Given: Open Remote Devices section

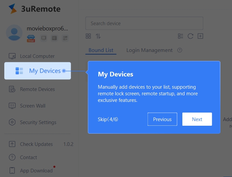Looking at the screenshot, I should (38, 89).
